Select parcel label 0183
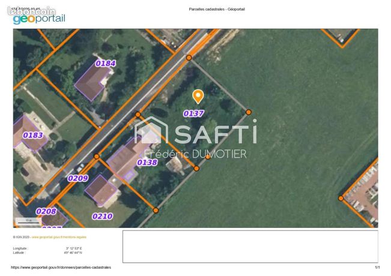 [x=33, y=135]
